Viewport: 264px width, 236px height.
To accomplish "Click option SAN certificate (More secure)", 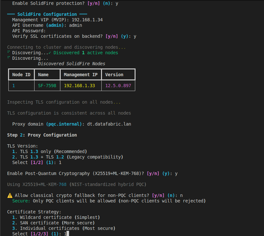I will 54,223.
